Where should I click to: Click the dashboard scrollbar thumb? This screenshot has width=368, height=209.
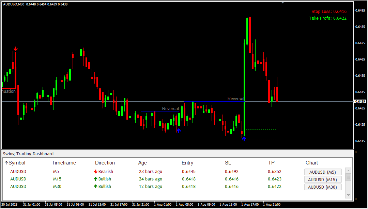(348, 177)
